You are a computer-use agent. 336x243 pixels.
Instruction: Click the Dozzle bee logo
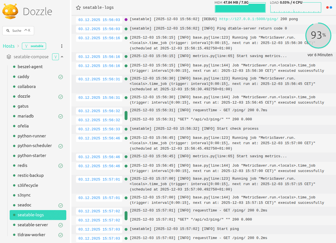coord(10,11)
